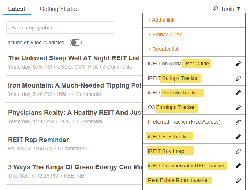
Task: Select the Latest tab
Action: click(17, 9)
